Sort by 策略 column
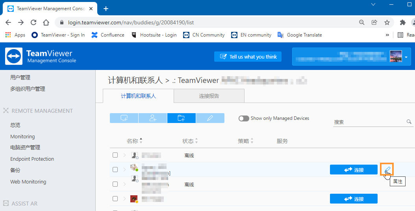Viewport: 415px width, 211px height. coord(245,141)
